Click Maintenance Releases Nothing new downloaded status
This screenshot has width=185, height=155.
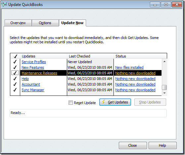(x=135, y=73)
